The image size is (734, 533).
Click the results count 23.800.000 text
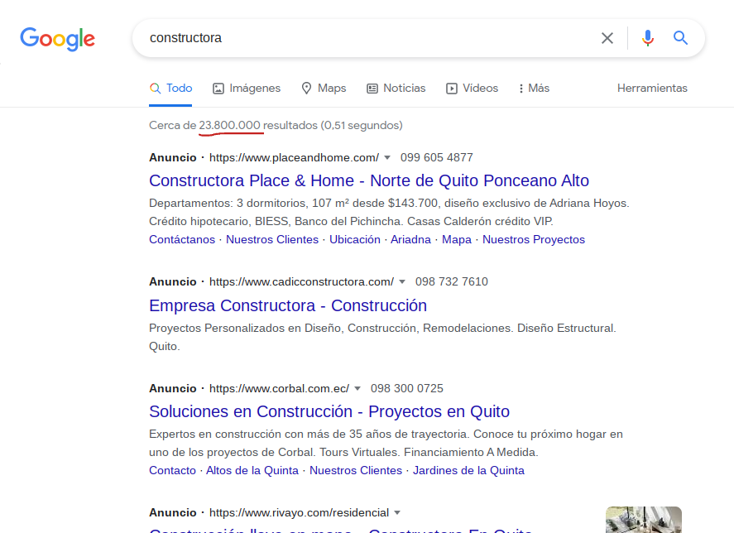point(229,126)
